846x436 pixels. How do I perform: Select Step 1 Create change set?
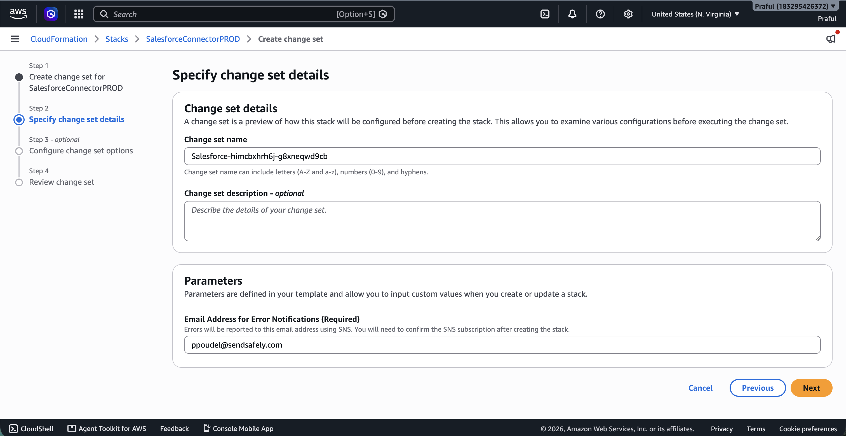pos(76,82)
